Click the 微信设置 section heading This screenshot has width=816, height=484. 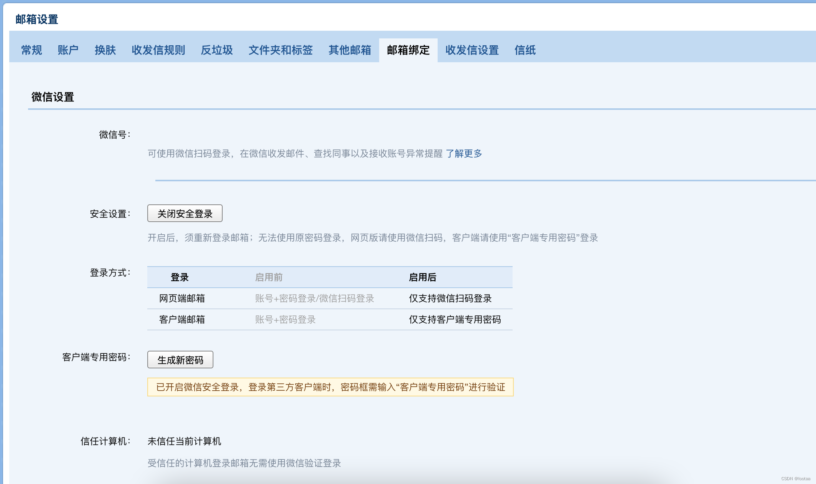pyautogui.click(x=53, y=97)
